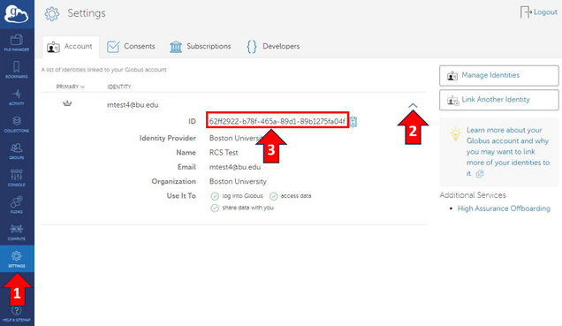The width and height of the screenshot is (562, 326).
Task: Click the external link icon beside learn more
Action: click(x=480, y=174)
